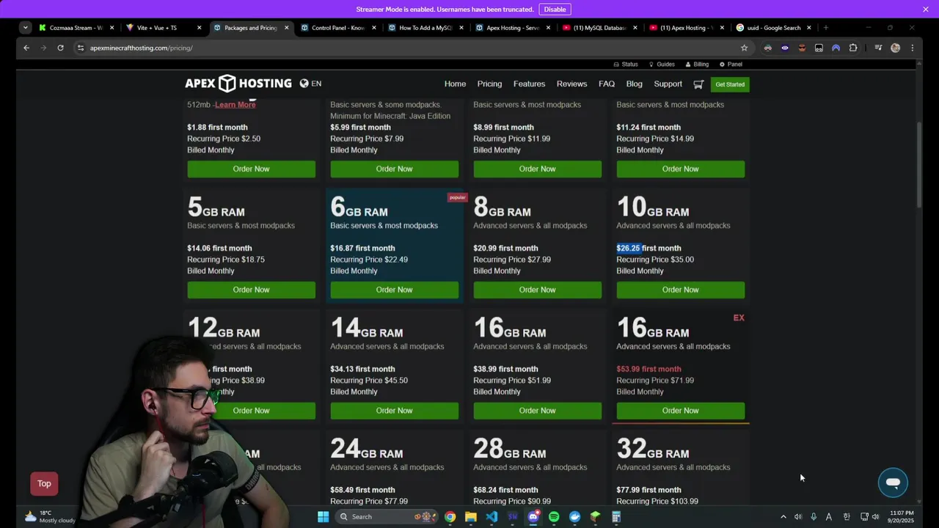Switch to the How To Add a MySQL tab
Image resolution: width=939 pixels, height=528 pixels.
click(x=425, y=28)
